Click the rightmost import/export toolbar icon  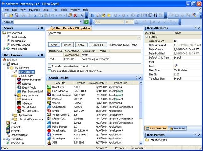(194, 15)
